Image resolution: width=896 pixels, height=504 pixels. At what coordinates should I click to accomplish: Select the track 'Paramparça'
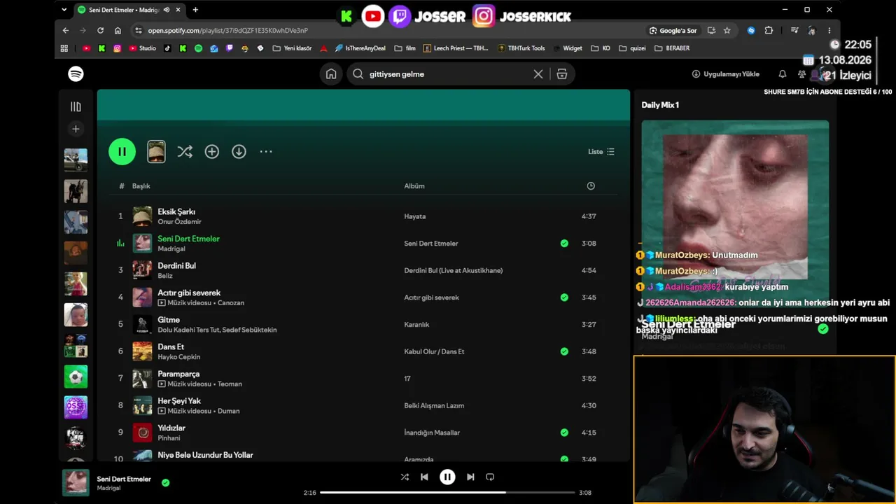click(x=178, y=374)
